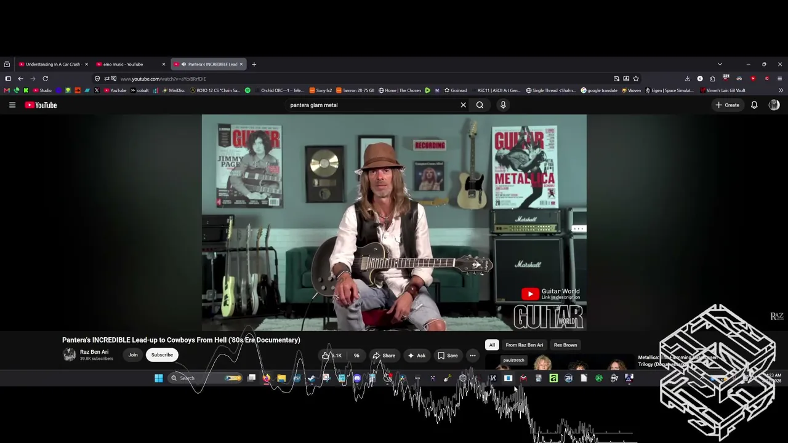Open Metallica documentary suggested video
The width and height of the screenshot is (788, 443).
click(677, 361)
